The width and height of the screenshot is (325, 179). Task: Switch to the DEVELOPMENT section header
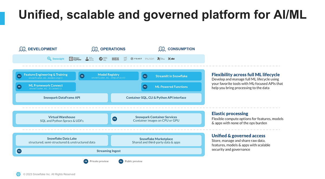42,49
